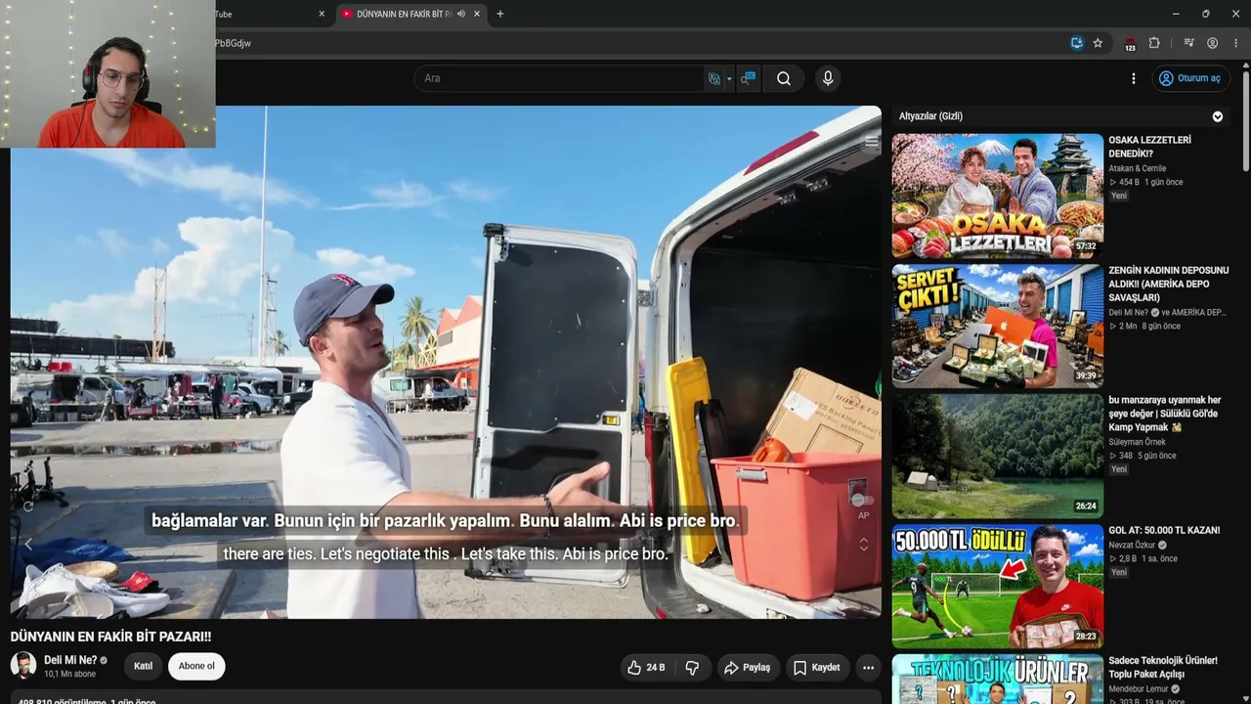Image resolution: width=1251 pixels, height=704 pixels.
Task: Click the Süleyman Örnek channel name
Action: [1138, 442]
